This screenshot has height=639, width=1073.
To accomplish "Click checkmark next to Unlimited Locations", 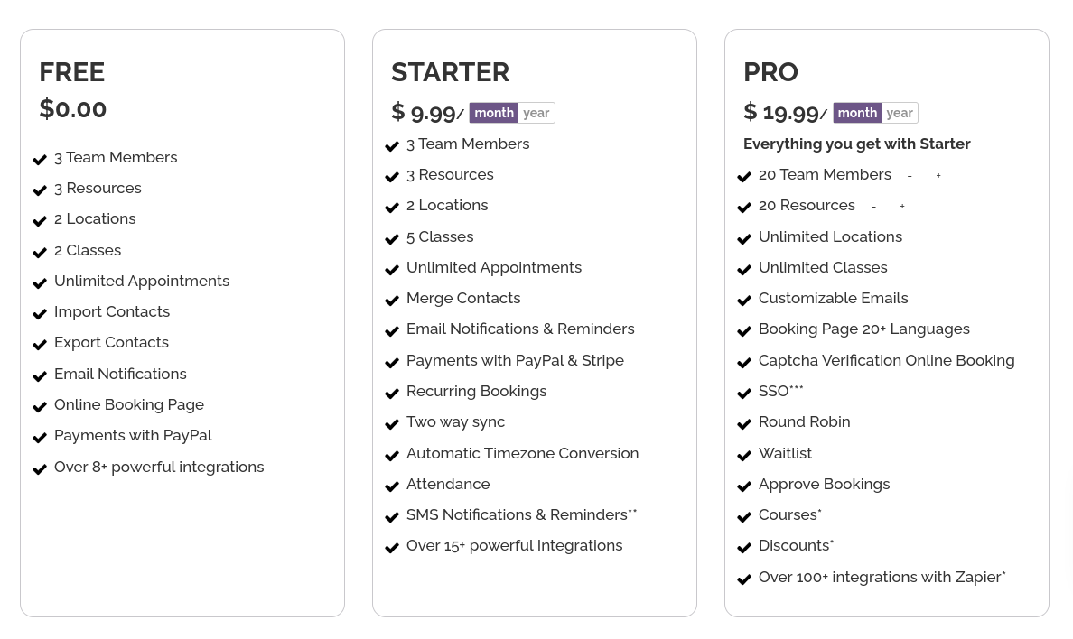I will [x=744, y=238].
